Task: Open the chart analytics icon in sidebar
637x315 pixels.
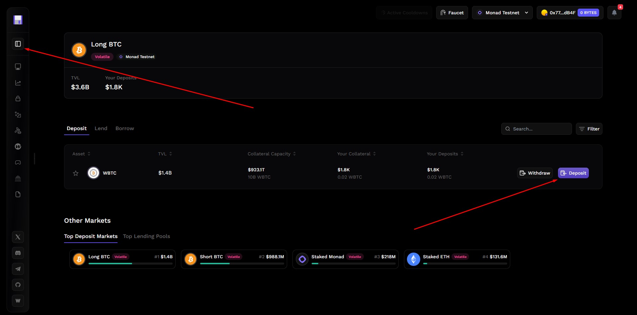Action: tap(18, 83)
